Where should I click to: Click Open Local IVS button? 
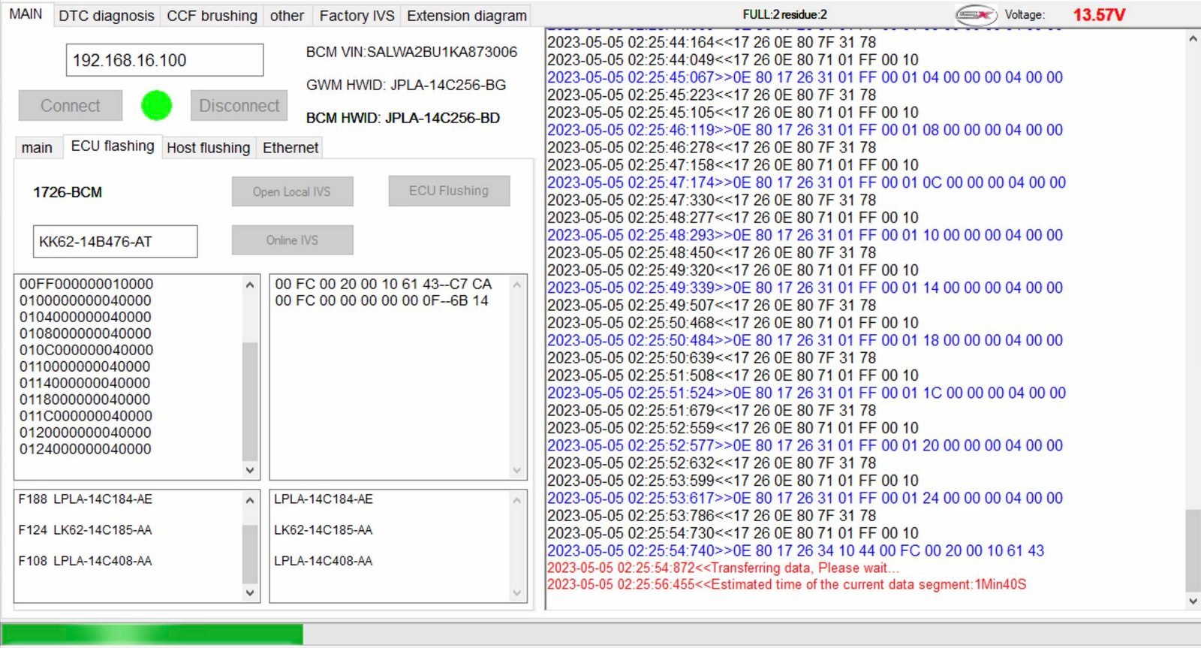click(x=292, y=191)
